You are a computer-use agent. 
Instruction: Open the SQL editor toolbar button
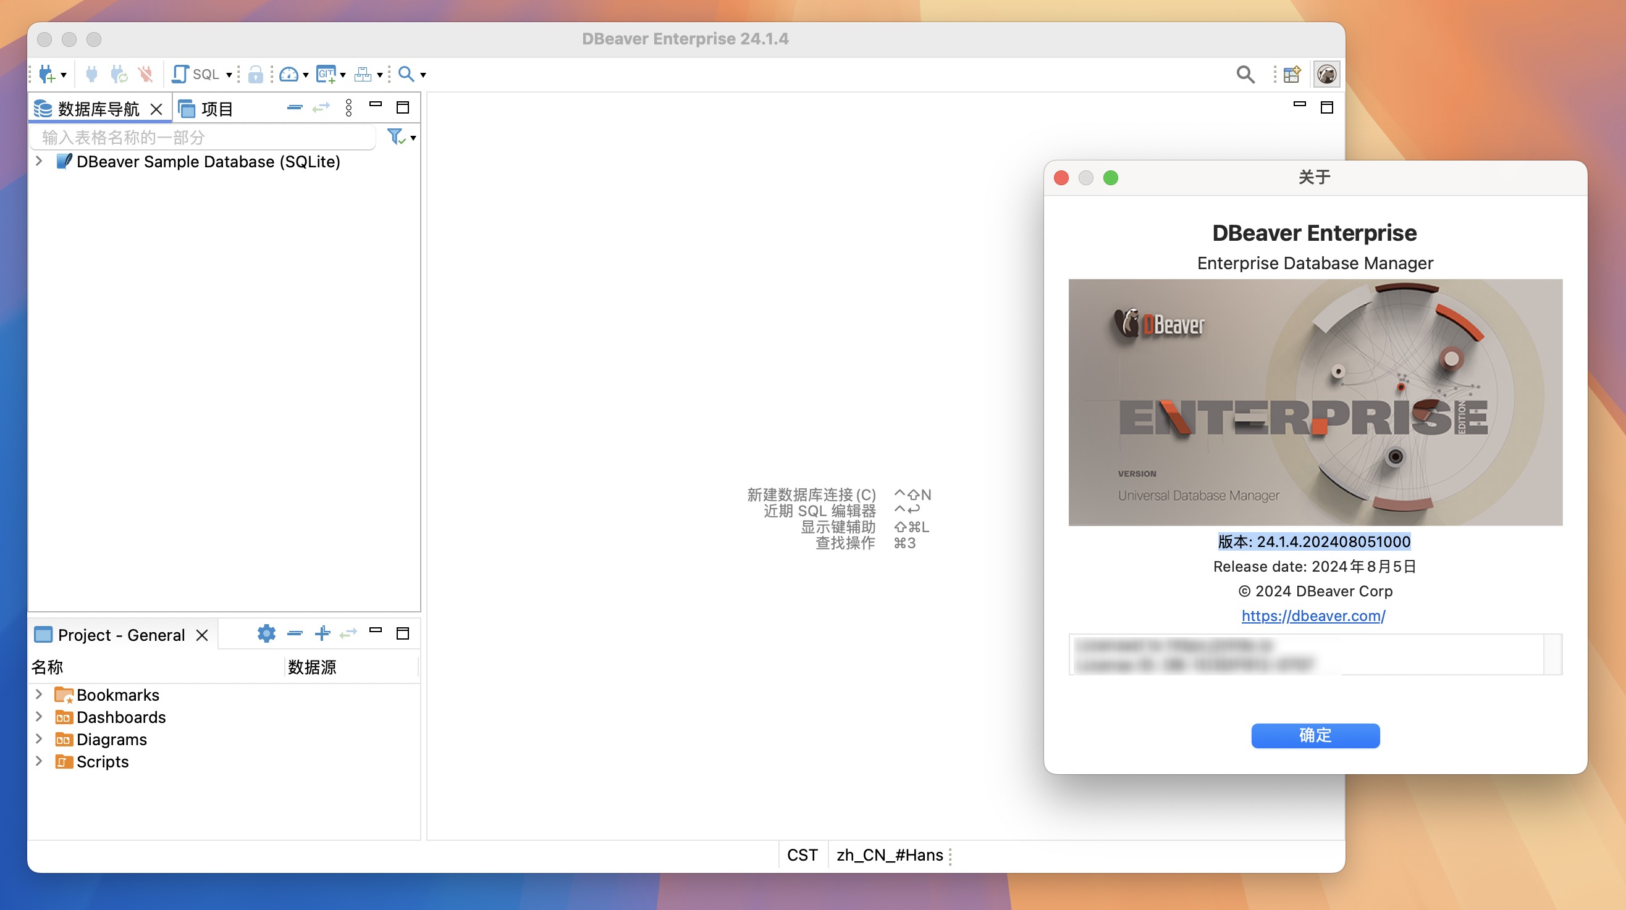pos(196,75)
